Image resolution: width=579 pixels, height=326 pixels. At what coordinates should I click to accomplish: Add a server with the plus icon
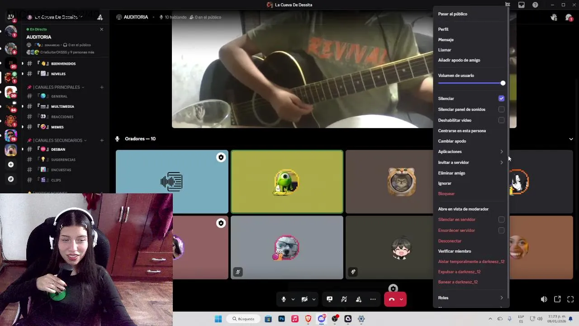tap(11, 164)
